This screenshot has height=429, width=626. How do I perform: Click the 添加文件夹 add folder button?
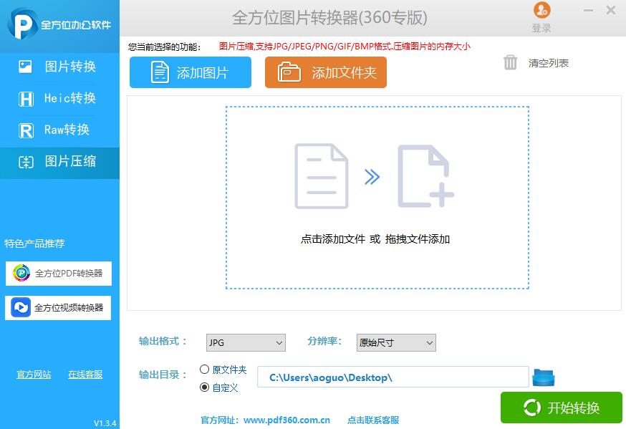pyautogui.click(x=326, y=72)
